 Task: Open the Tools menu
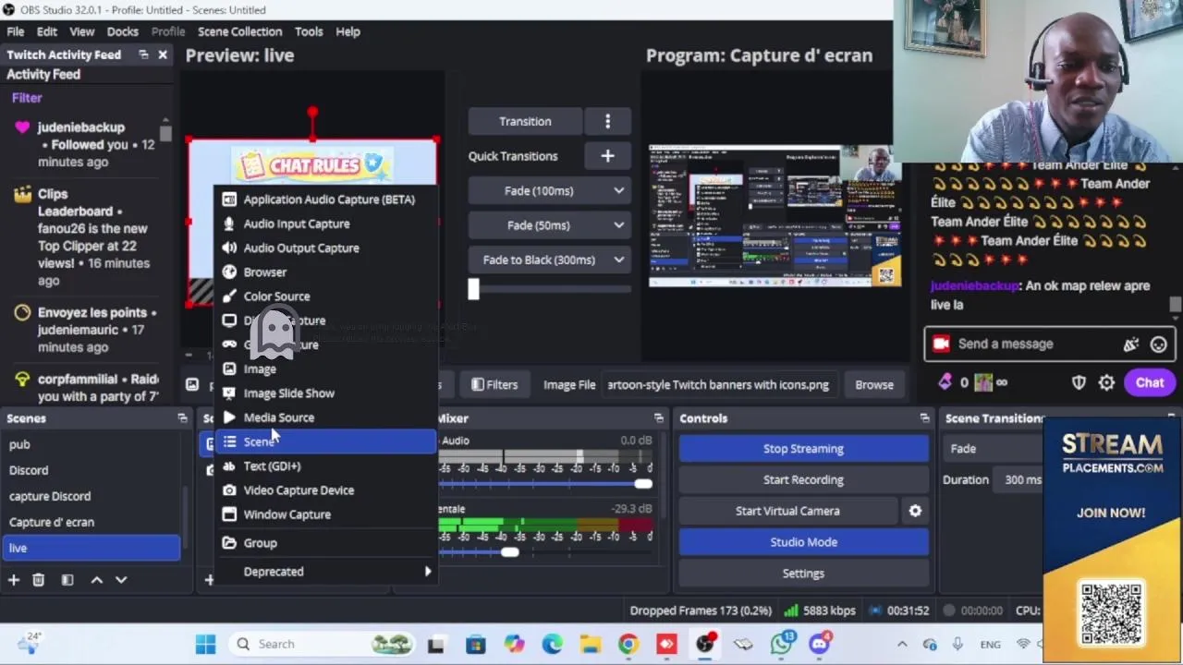tap(309, 31)
